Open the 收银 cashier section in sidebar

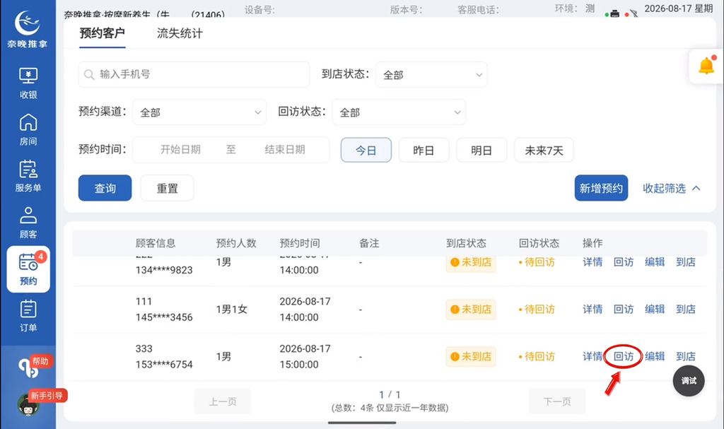coord(28,83)
